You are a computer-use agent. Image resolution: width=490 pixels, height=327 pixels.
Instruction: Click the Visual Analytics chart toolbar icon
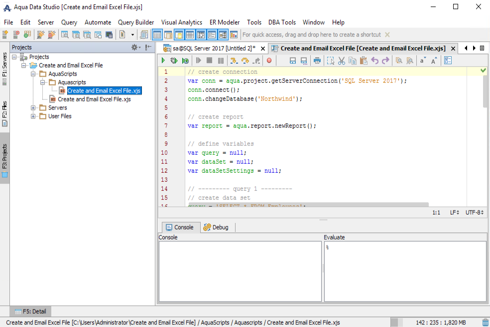233,35
